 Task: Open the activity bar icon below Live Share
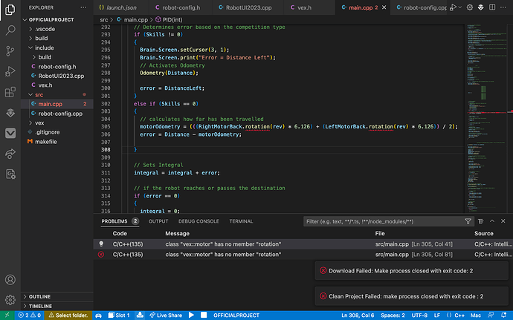(x=10, y=174)
